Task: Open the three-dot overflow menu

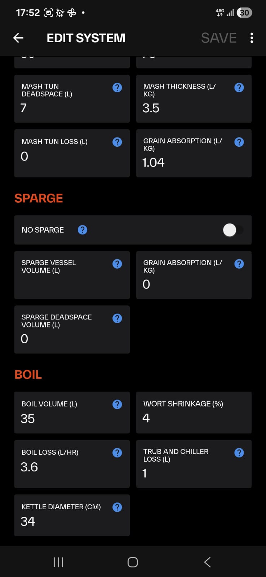Action: [252, 38]
